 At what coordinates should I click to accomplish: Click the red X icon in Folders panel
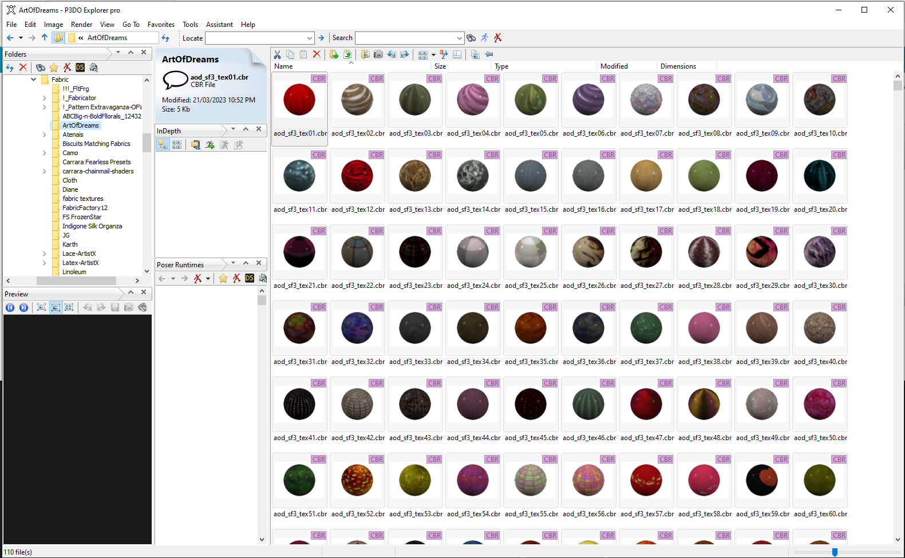23,68
